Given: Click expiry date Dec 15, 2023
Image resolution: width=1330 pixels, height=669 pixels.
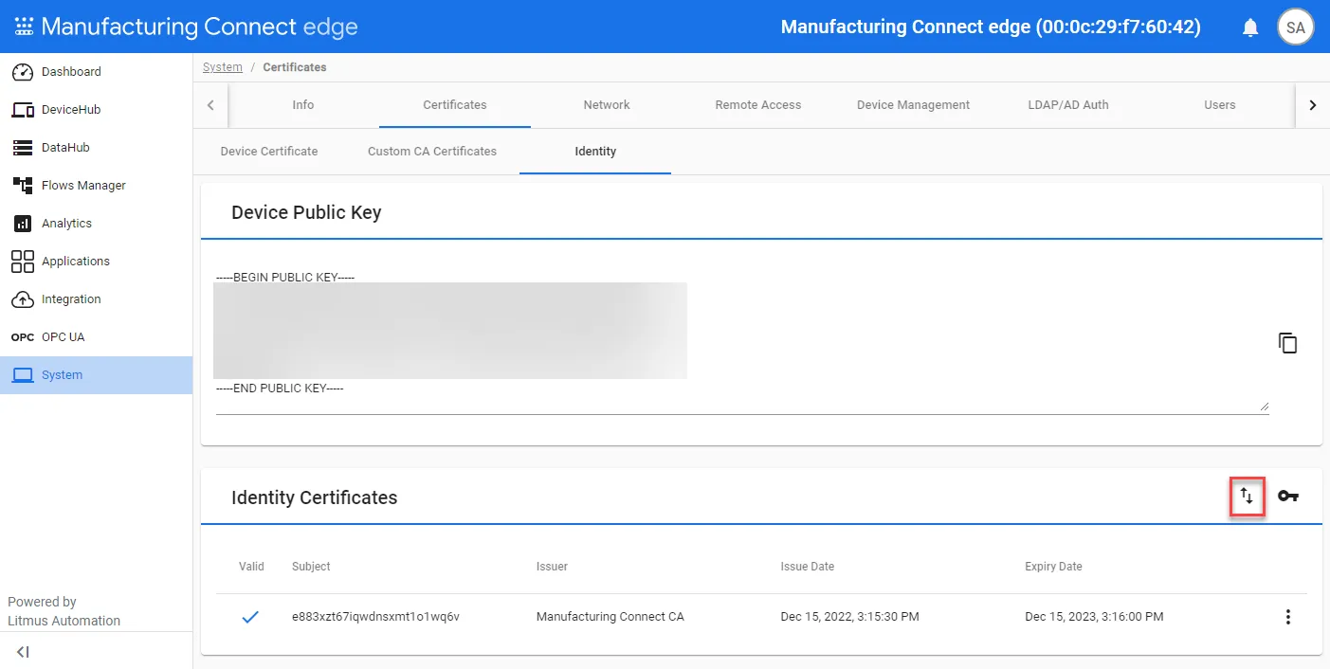Looking at the screenshot, I should (x=1094, y=617).
